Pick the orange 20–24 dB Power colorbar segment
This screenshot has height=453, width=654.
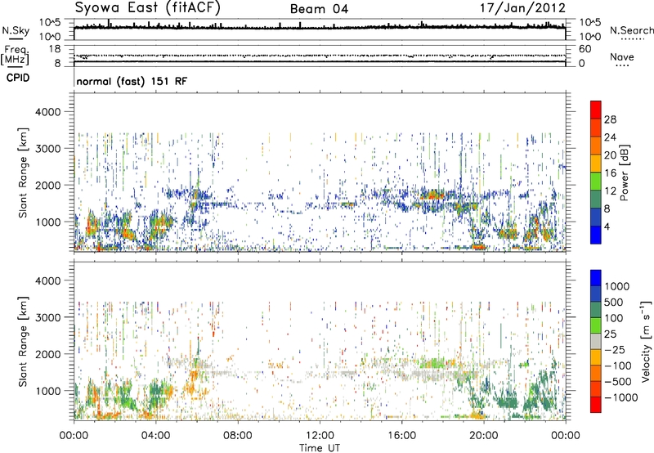click(x=596, y=146)
